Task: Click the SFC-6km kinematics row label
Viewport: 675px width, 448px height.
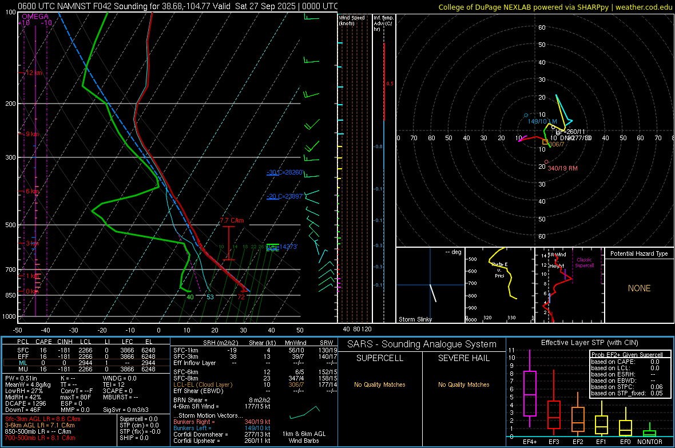Action: tap(186, 372)
